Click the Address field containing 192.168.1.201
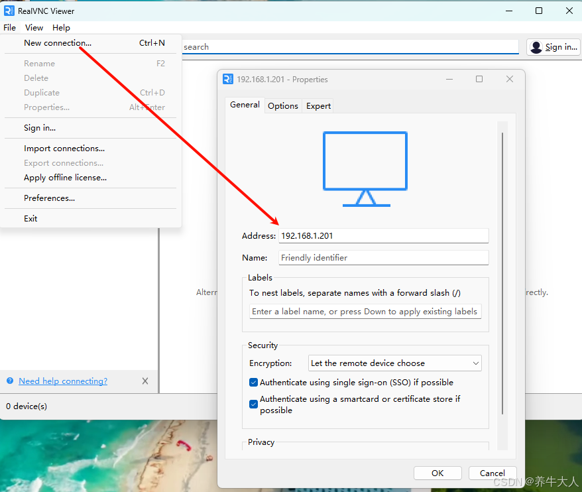 [383, 236]
